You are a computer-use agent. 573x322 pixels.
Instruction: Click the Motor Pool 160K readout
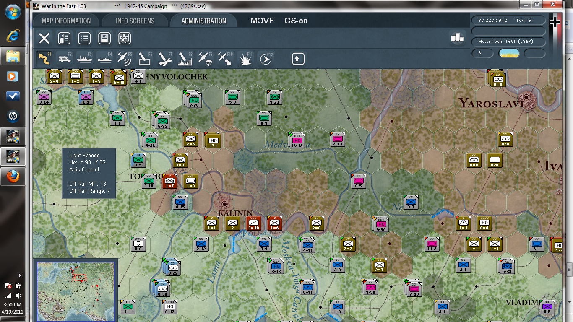click(508, 42)
